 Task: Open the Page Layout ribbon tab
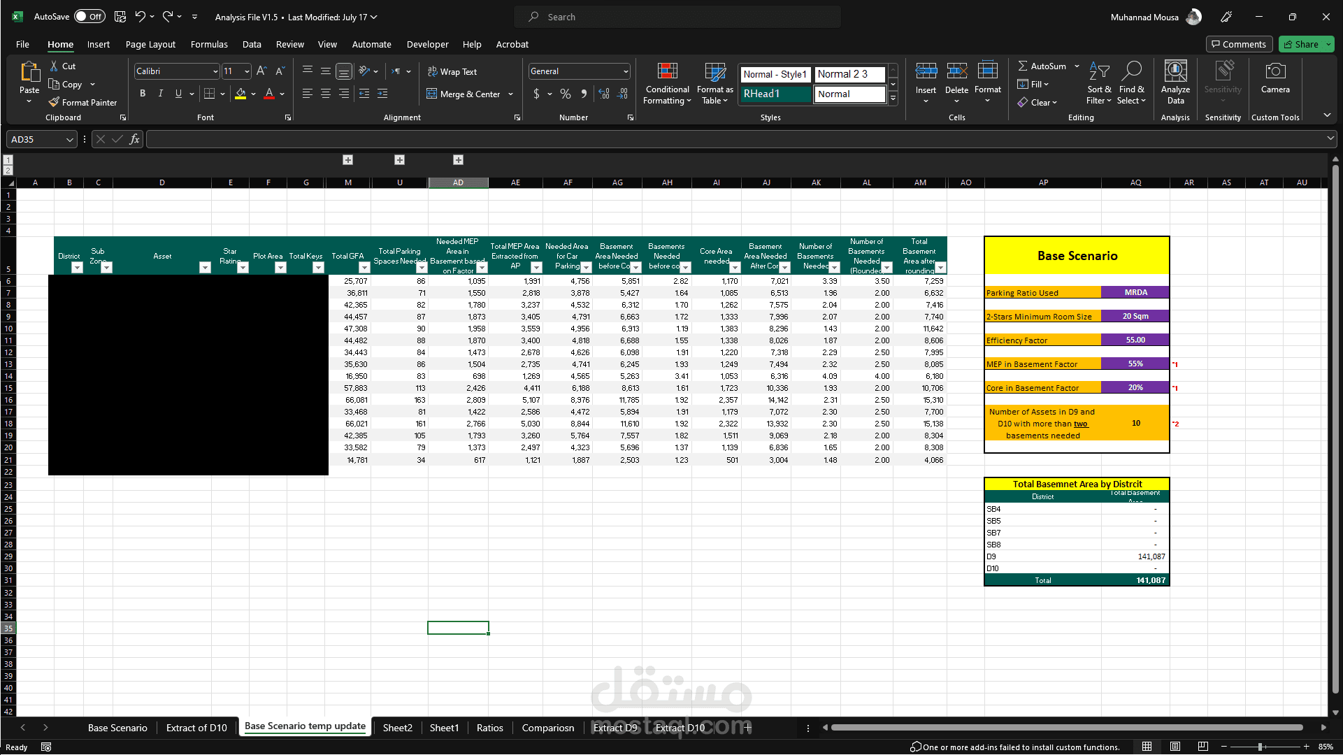coord(150,44)
